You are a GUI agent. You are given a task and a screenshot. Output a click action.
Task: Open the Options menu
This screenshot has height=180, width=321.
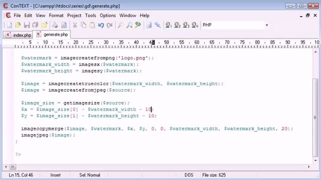click(x=108, y=15)
